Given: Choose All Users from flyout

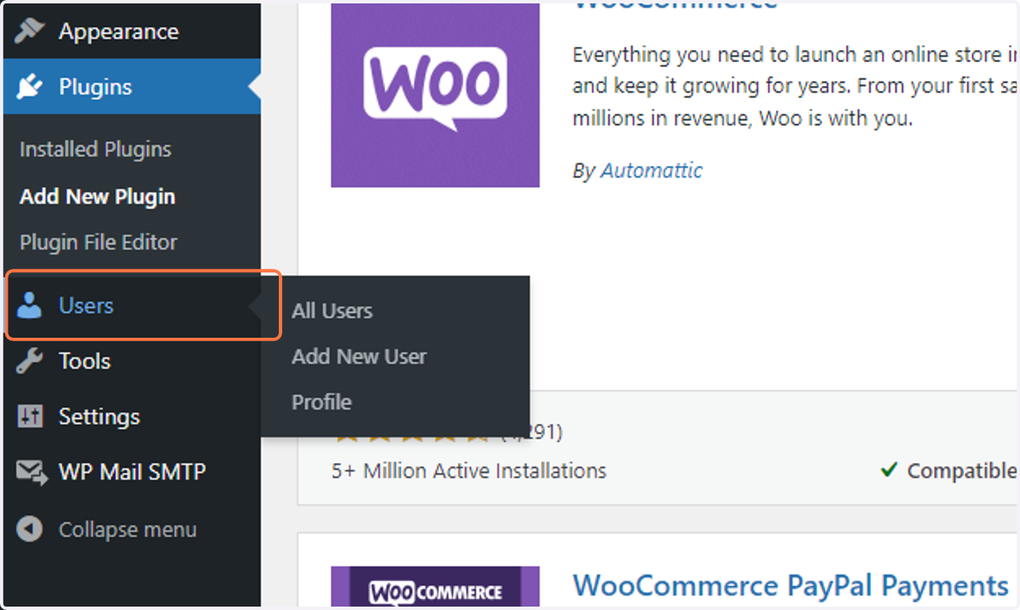Looking at the screenshot, I should 332,311.
